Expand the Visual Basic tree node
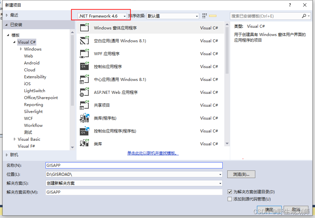The width and height of the screenshot is (315, 218). click(x=15, y=139)
